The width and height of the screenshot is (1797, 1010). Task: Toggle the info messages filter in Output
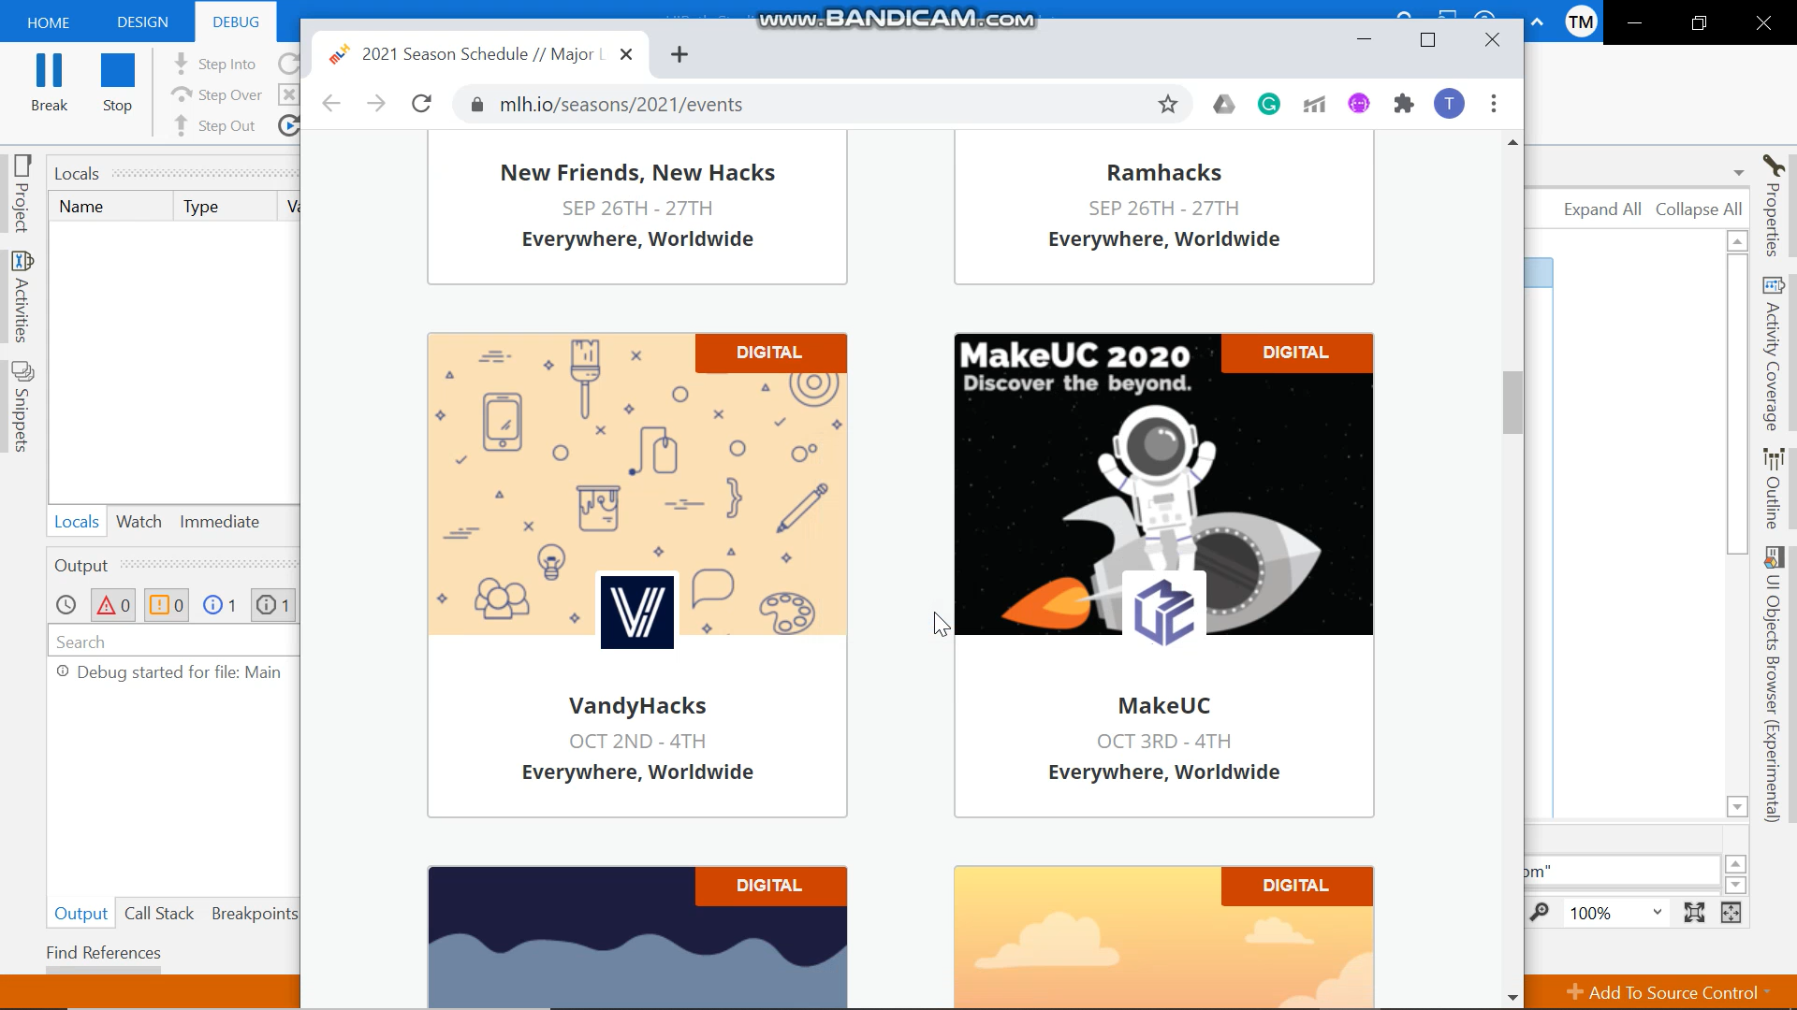tap(220, 606)
